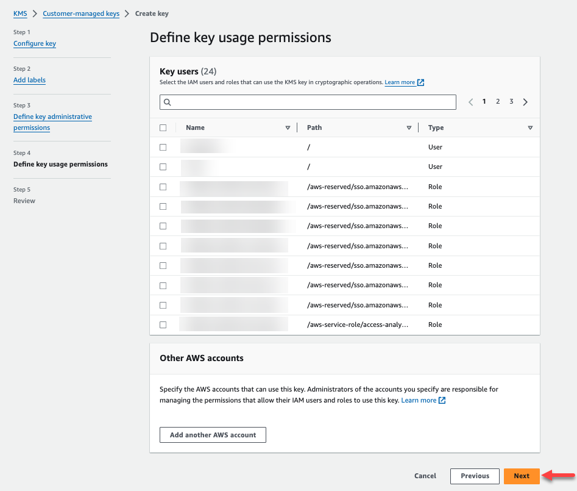Open Customer-managed keys breadcrumb
This screenshot has width=577, height=491.
coord(81,13)
